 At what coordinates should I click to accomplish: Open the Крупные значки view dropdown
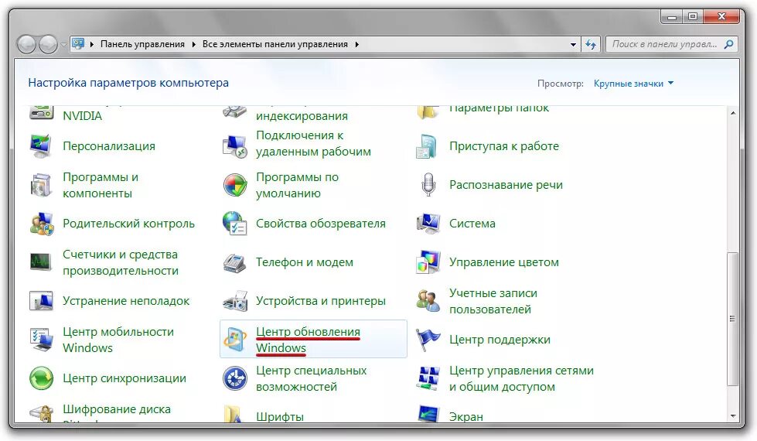pyautogui.click(x=633, y=84)
